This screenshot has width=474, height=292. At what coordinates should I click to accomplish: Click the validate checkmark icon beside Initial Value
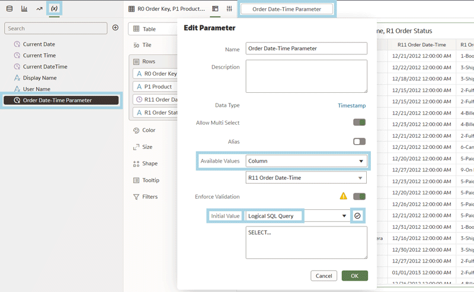coord(357,216)
